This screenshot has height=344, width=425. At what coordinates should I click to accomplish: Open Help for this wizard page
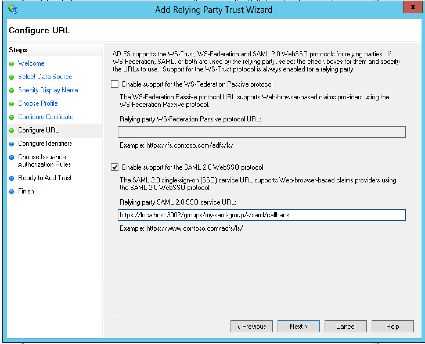pos(392,326)
